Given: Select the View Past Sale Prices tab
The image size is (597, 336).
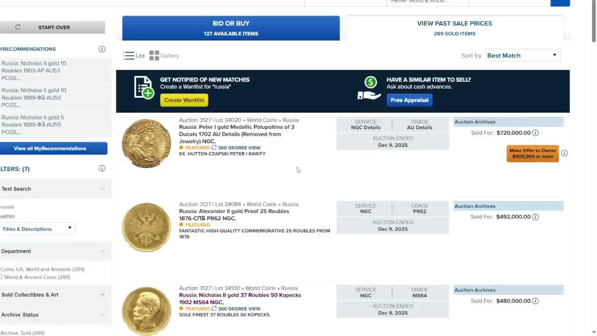Looking at the screenshot, I should (x=454, y=28).
